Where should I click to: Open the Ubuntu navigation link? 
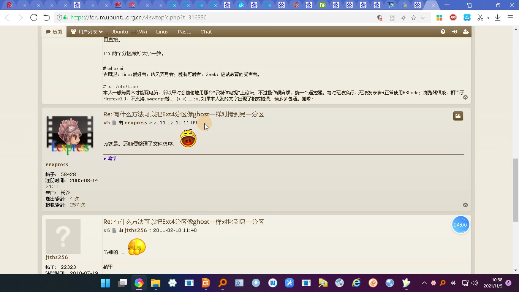[119, 32]
